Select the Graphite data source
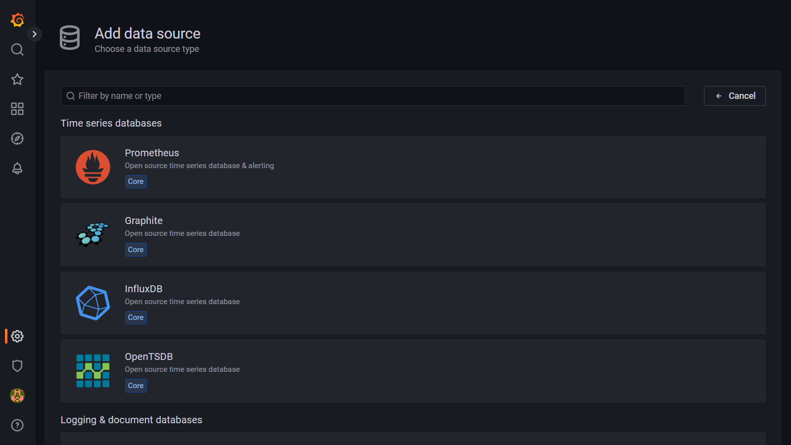 click(x=413, y=235)
